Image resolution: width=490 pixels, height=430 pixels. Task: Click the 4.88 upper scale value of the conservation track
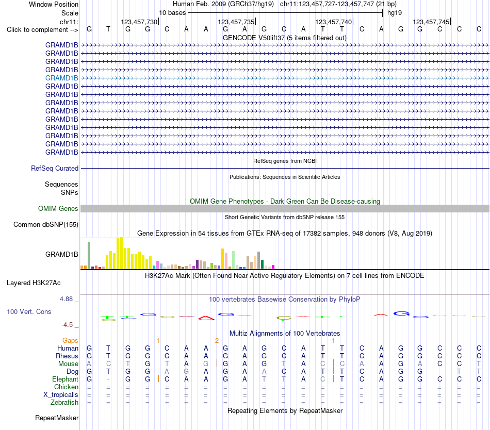(x=66, y=299)
